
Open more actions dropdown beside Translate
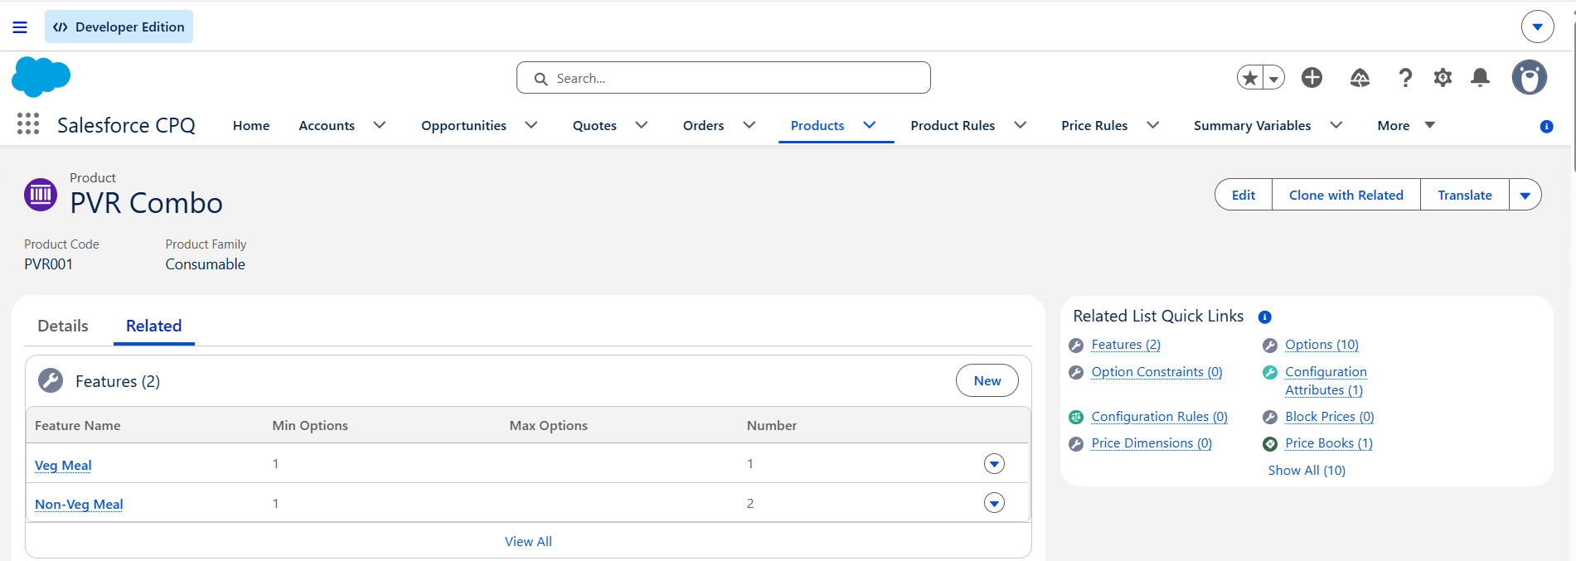click(x=1525, y=195)
